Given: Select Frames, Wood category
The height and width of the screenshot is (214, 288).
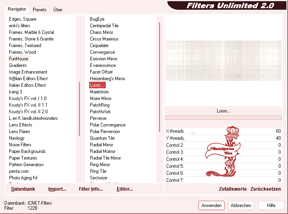Looking at the screenshot, I should pos(23,52).
